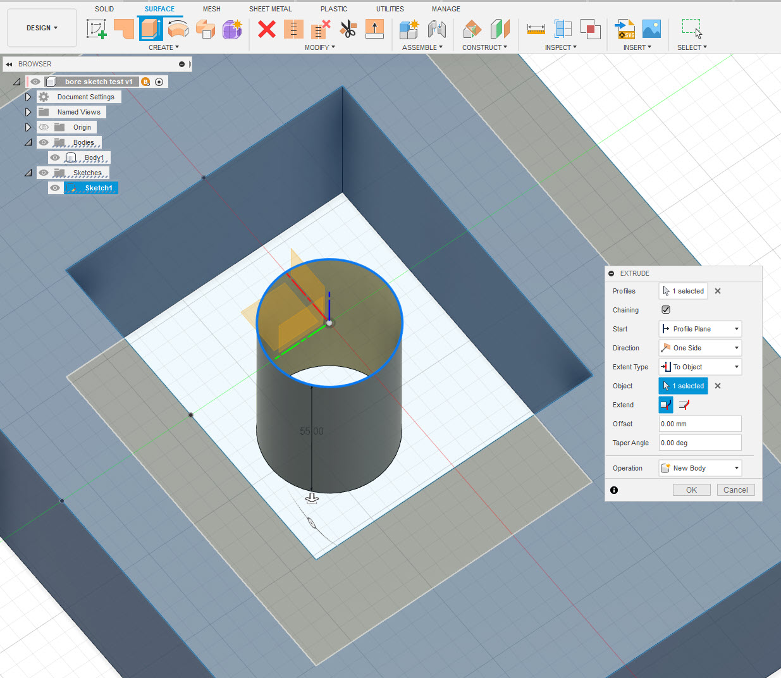Screen dimensions: 781x678
Task: Open the Extent Type dropdown
Action: [x=700, y=367]
